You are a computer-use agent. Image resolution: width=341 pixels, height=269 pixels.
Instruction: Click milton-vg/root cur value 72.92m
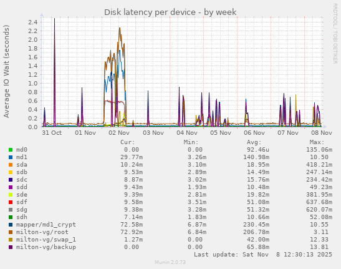click(132, 232)
